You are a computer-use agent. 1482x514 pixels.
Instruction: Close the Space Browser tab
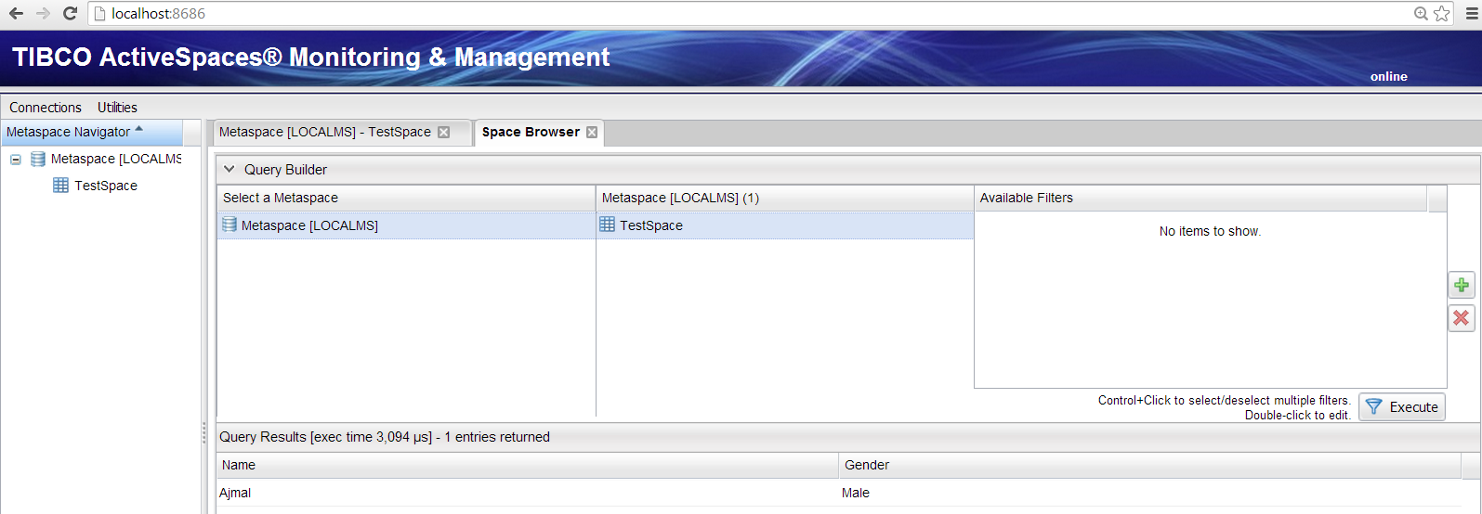coord(592,133)
